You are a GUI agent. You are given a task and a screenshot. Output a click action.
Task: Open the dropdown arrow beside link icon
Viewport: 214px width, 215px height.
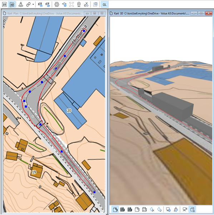(33, 5)
